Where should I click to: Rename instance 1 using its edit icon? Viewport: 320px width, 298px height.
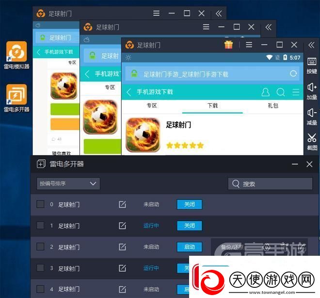[122, 226]
